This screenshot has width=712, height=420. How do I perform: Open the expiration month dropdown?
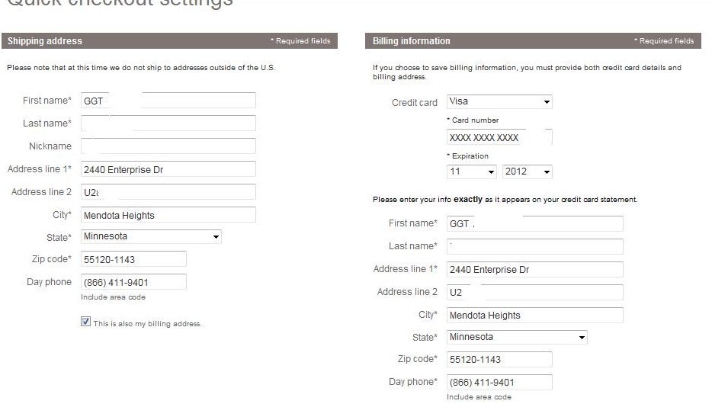(472, 172)
